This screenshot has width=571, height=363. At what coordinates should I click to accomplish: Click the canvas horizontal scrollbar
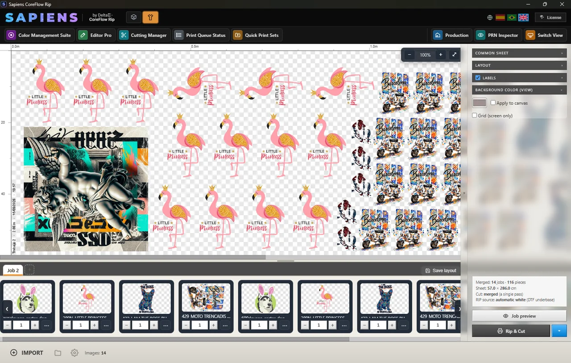click(x=133, y=257)
